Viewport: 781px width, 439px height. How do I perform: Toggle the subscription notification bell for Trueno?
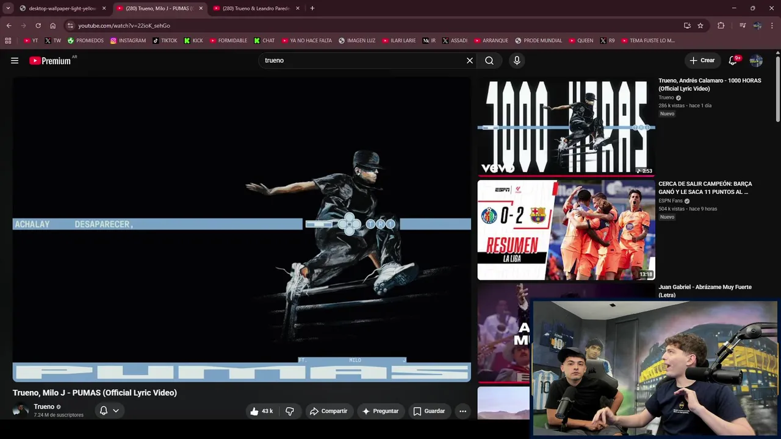coord(104,411)
